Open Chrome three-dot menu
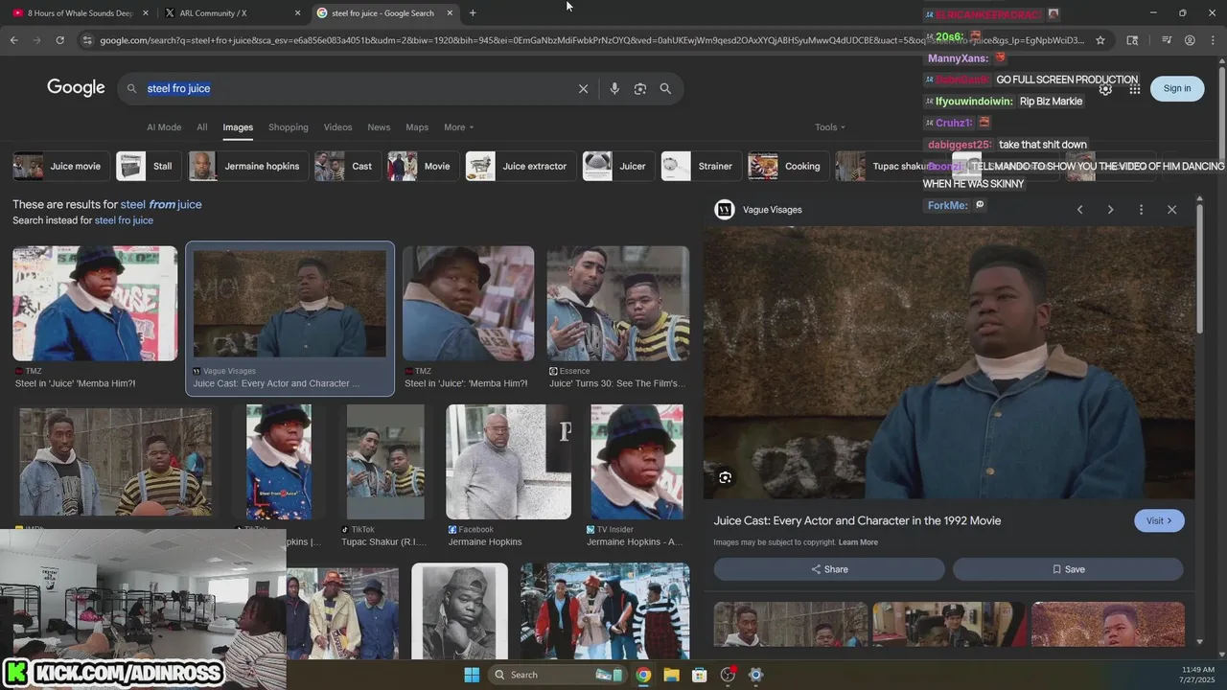 pyautogui.click(x=1213, y=40)
